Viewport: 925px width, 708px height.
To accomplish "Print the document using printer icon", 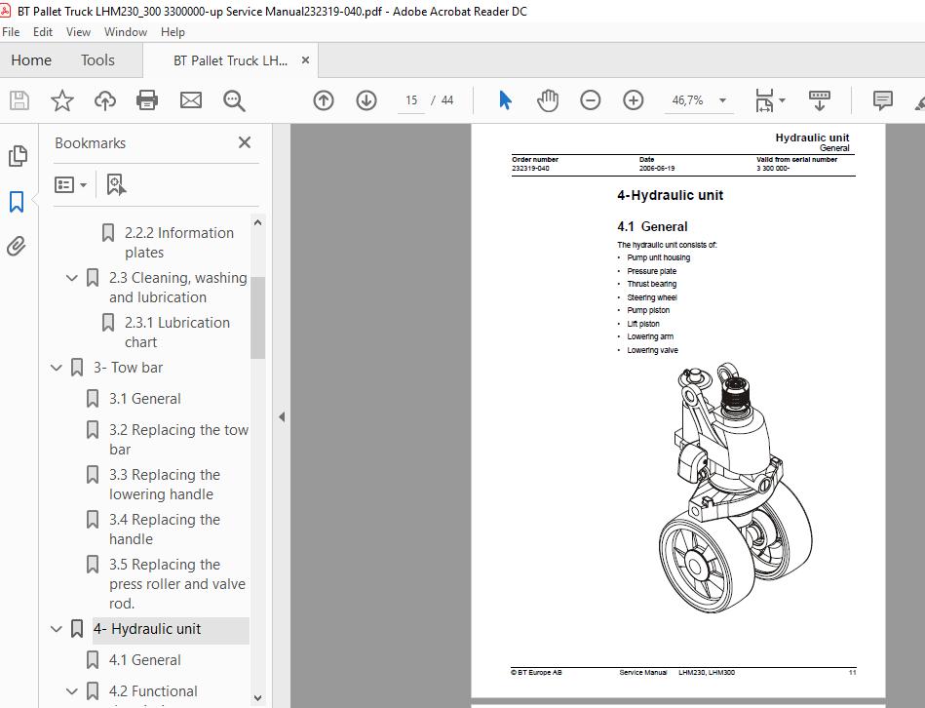I will point(147,100).
